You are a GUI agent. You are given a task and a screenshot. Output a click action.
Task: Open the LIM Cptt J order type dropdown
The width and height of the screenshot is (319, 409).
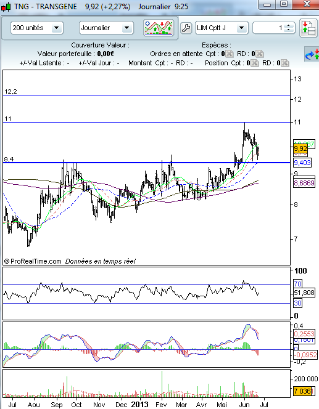click(x=222, y=28)
